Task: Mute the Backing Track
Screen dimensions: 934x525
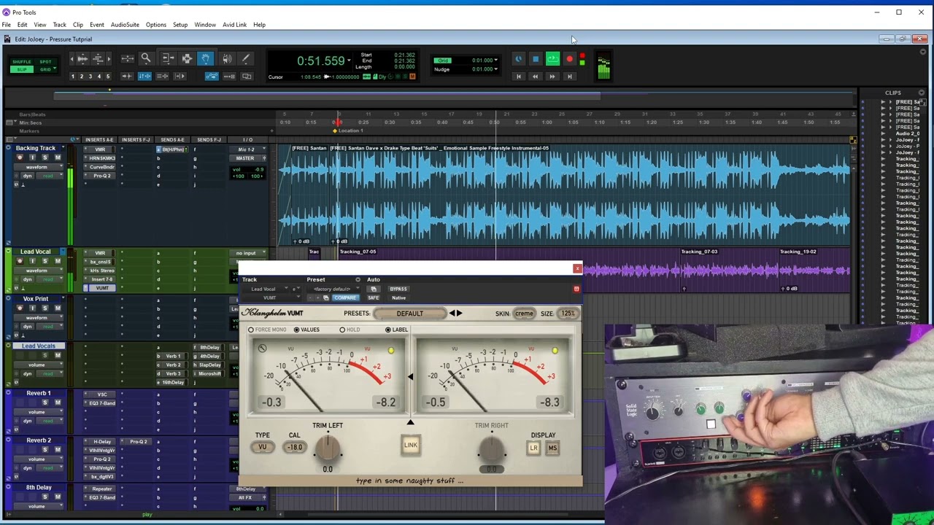Action: [x=58, y=157]
